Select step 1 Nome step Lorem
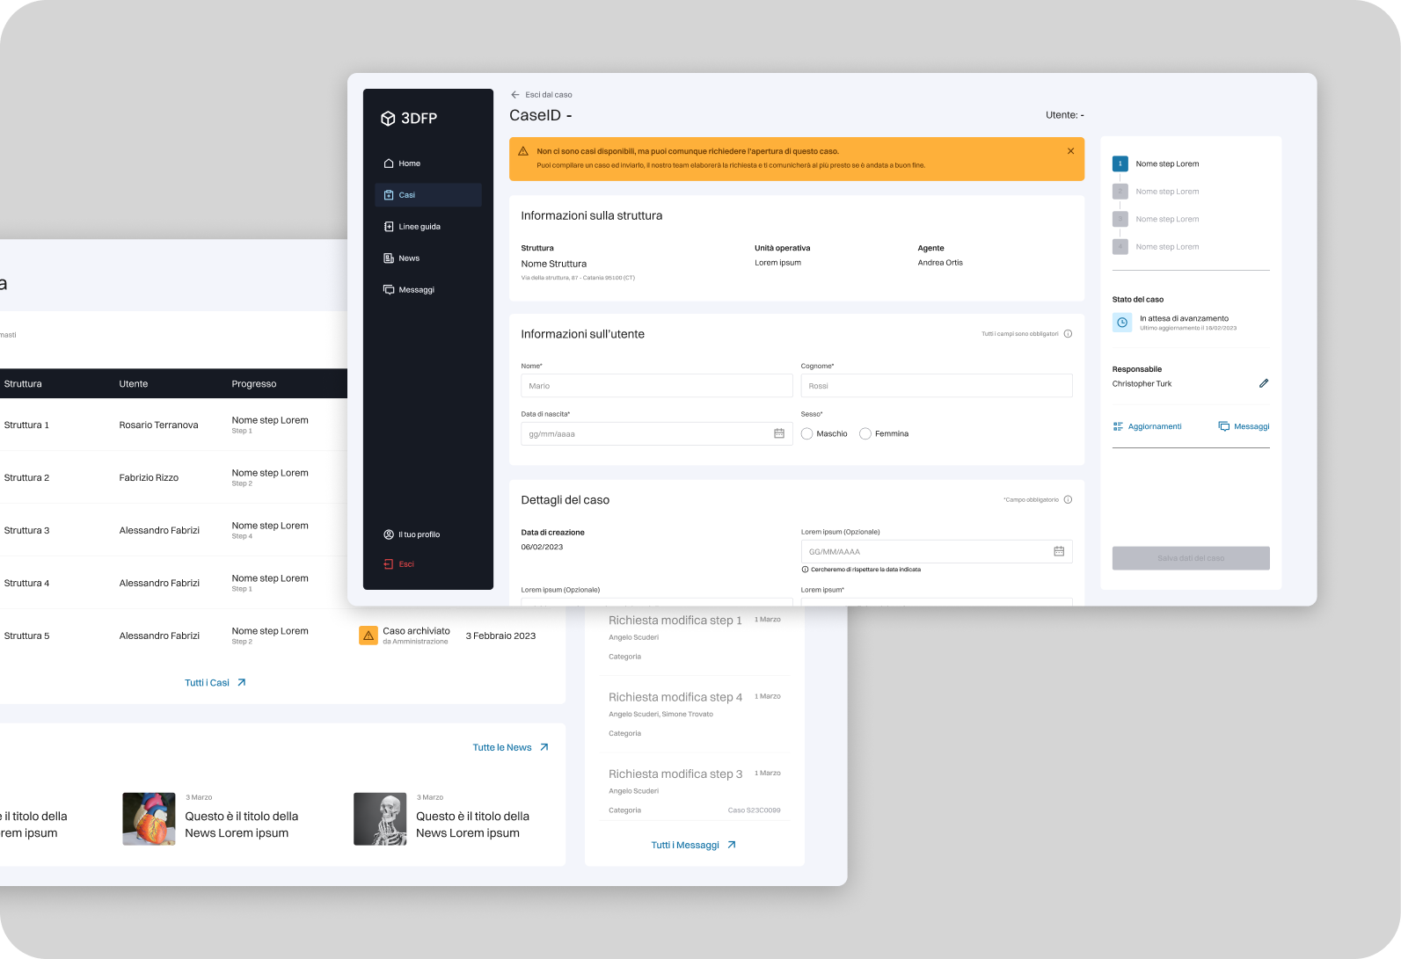 tap(1156, 163)
